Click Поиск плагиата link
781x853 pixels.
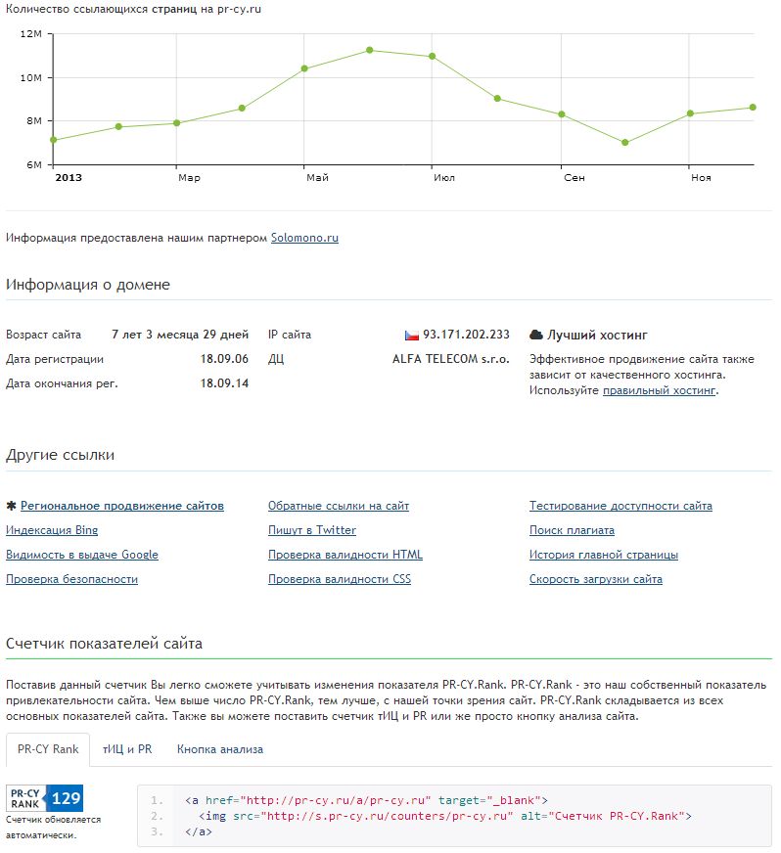click(572, 530)
